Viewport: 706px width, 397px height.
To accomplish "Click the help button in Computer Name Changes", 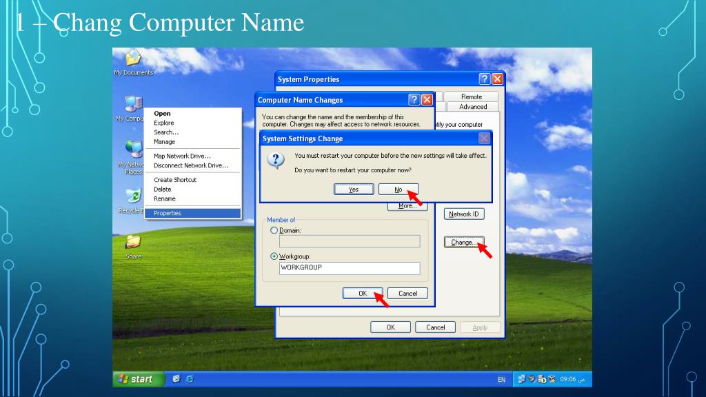I will 414,99.
